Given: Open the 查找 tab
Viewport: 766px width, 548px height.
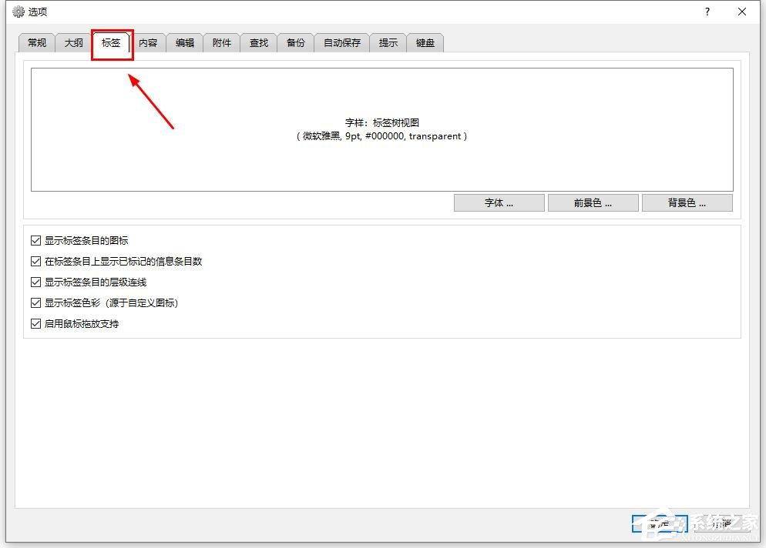Looking at the screenshot, I should (x=259, y=43).
